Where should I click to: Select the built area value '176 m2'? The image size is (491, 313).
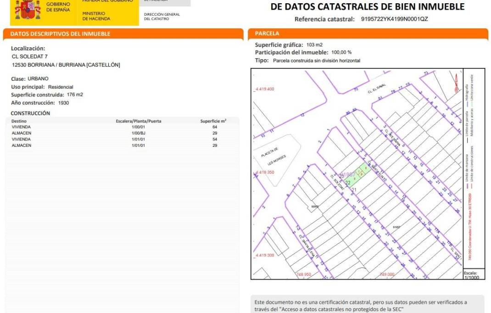[75, 95]
